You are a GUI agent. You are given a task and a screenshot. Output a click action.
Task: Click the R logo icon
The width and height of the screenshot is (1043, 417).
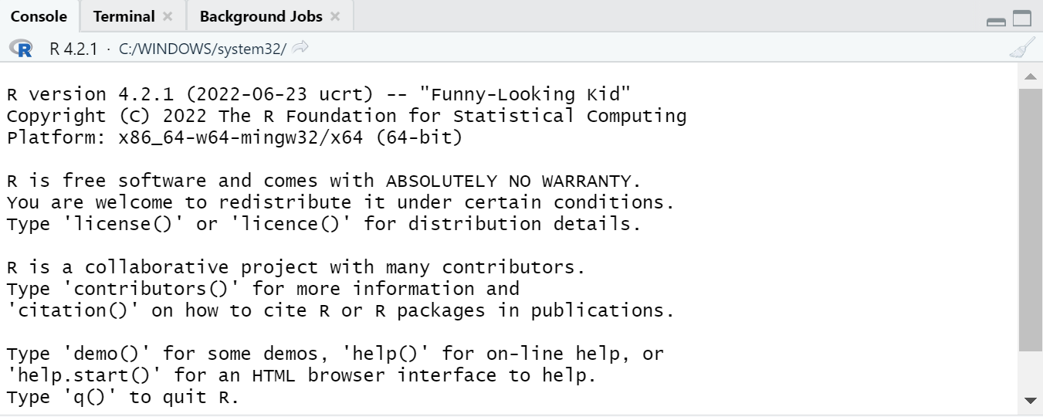pos(22,49)
